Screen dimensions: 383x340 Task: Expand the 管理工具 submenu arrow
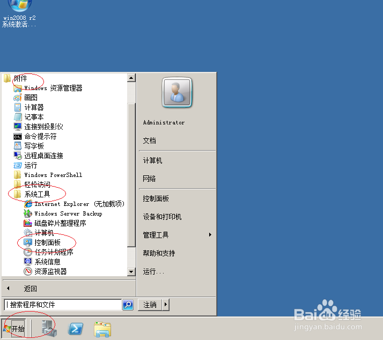pyautogui.click(x=210, y=235)
